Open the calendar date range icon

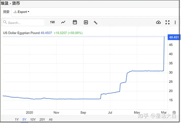coord(75,22)
